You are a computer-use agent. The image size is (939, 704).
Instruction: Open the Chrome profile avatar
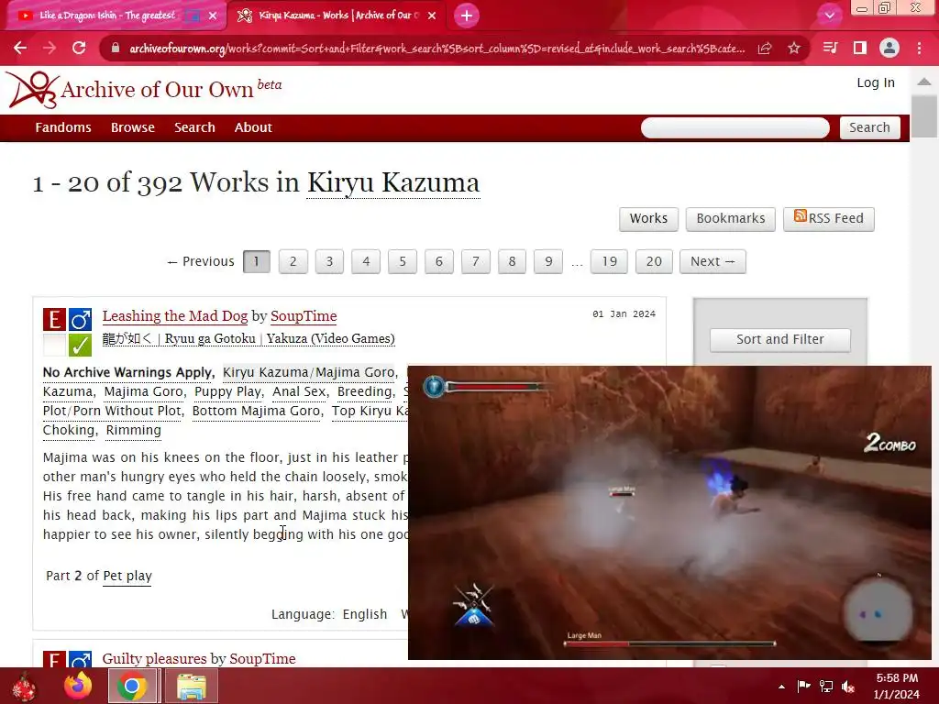pos(889,48)
